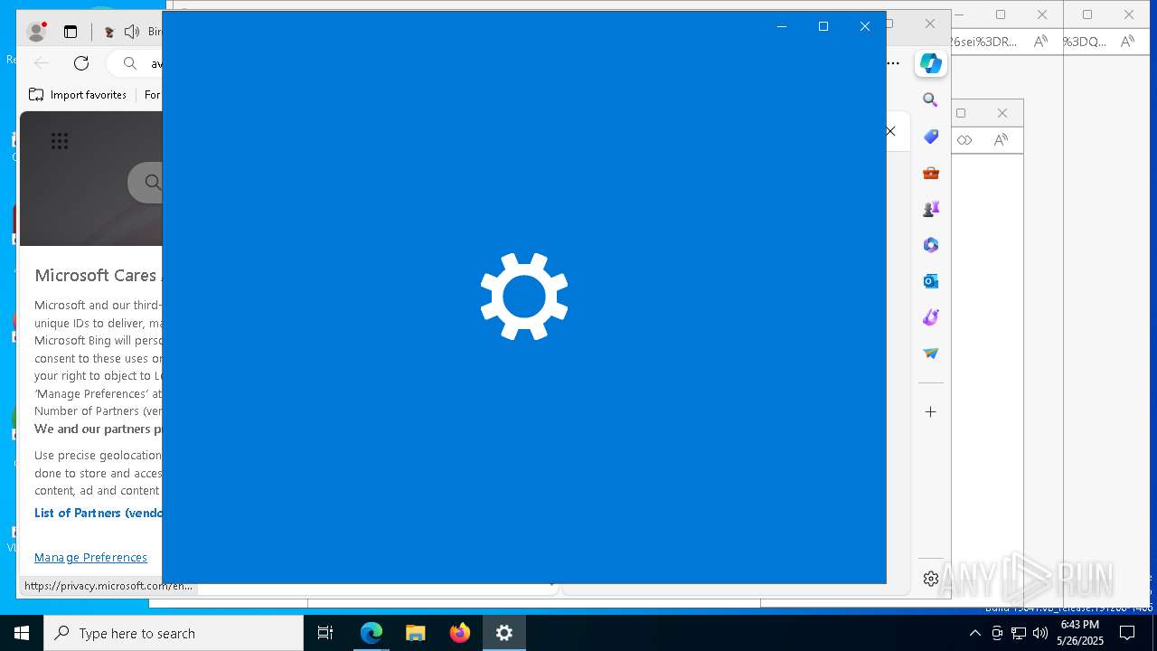
Task: Open the notification center
Action: [1127, 633]
